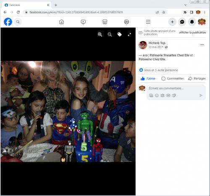Open a new browser tab
The image size is (210, 196).
coord(56,5)
